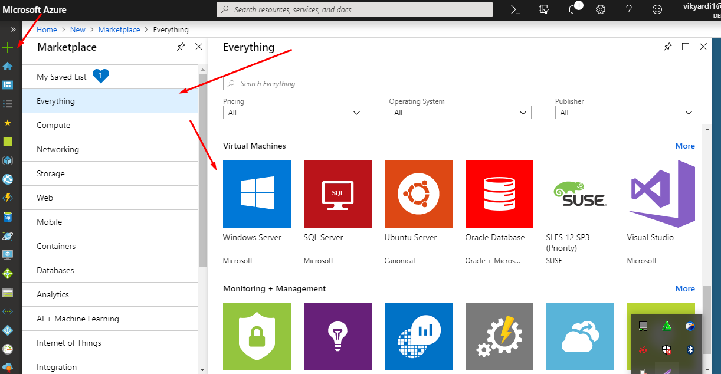
Task: Click More link for Virtual Machines
Action: [685, 146]
